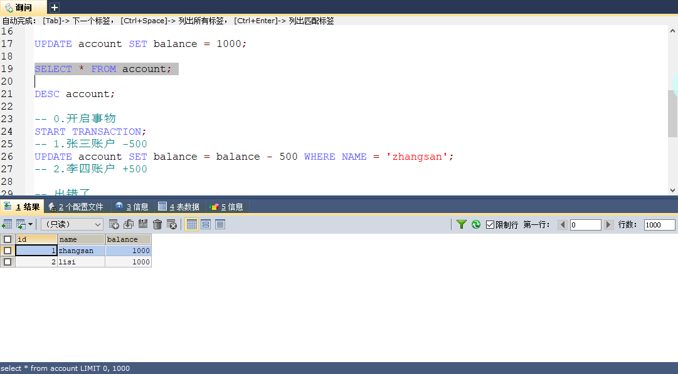Image resolution: width=678 pixels, height=374 pixels.
Task: Click the 第一行 first row input field
Action: [x=585, y=224]
